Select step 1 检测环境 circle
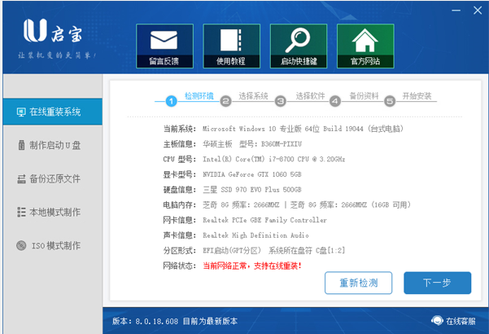The width and height of the screenshot is (489, 334). tap(171, 101)
